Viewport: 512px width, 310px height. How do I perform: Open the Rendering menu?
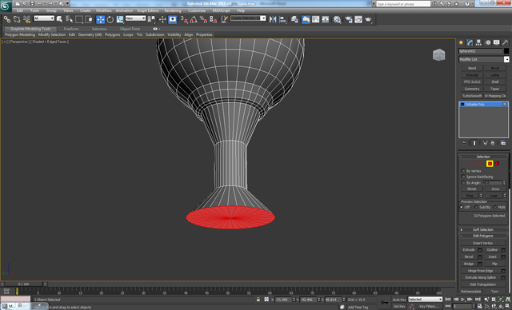click(x=173, y=10)
